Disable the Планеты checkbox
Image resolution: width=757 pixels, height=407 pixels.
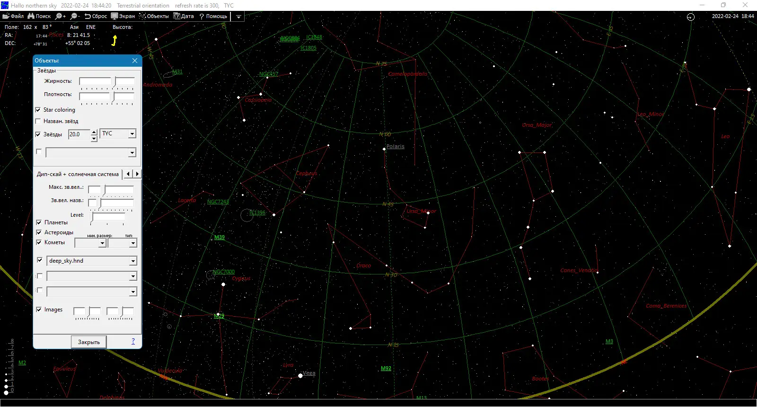[39, 222]
